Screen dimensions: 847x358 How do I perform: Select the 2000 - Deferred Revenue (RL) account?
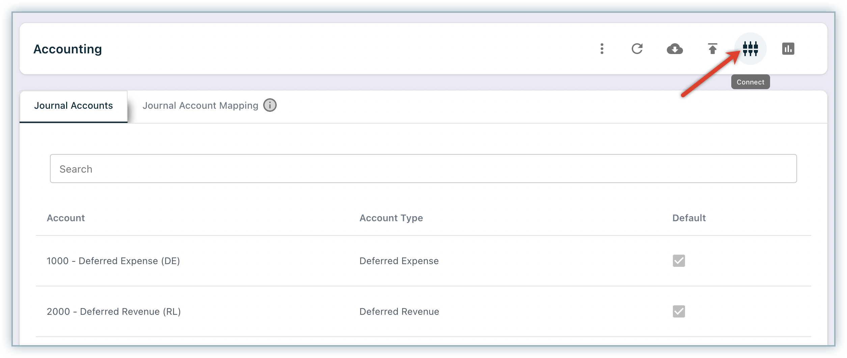coord(114,312)
